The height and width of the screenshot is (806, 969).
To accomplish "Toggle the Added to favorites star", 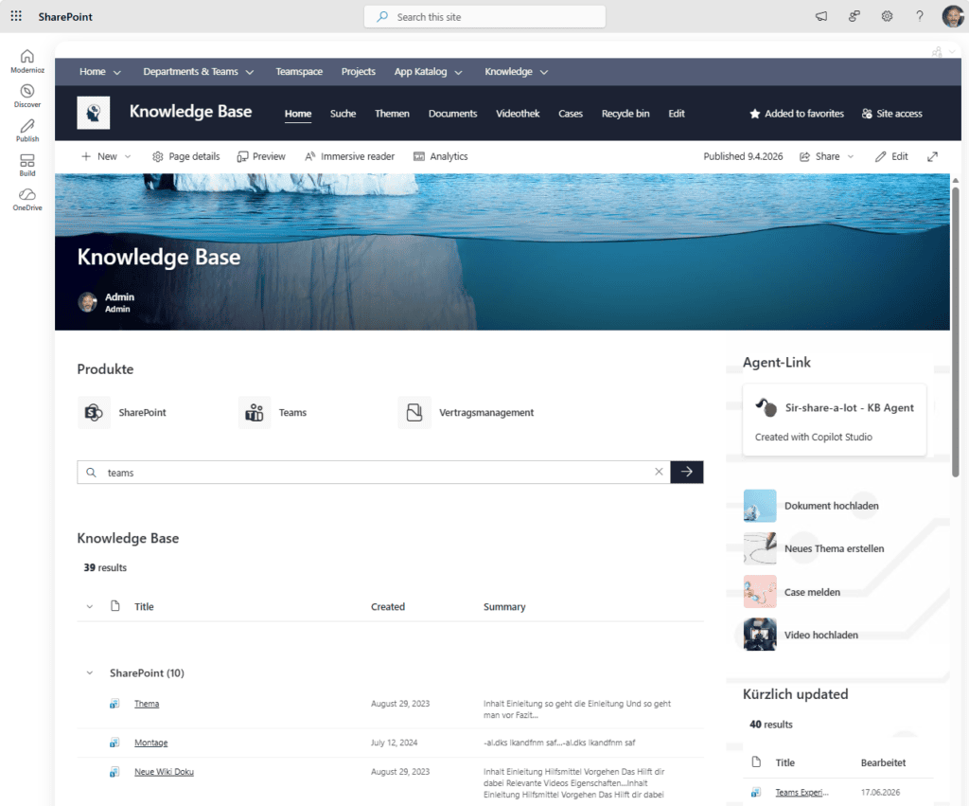I will pos(754,114).
